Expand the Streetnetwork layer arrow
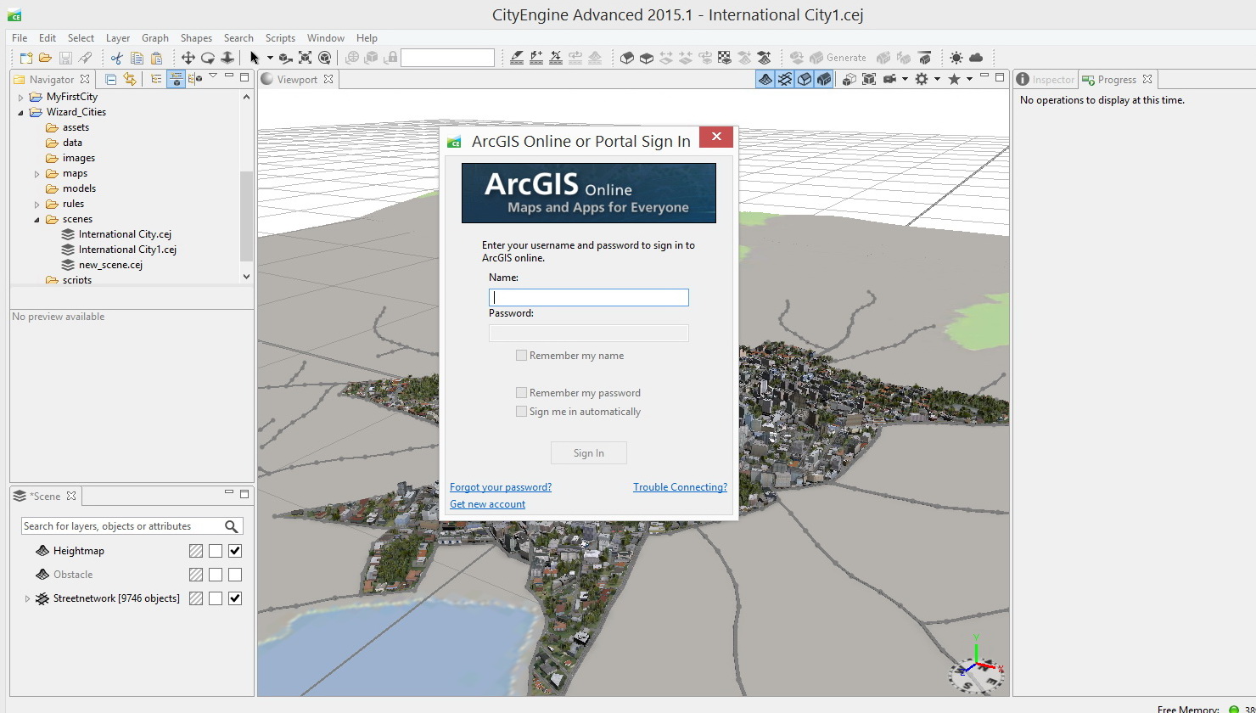This screenshot has height=713, width=1256. tap(27, 599)
